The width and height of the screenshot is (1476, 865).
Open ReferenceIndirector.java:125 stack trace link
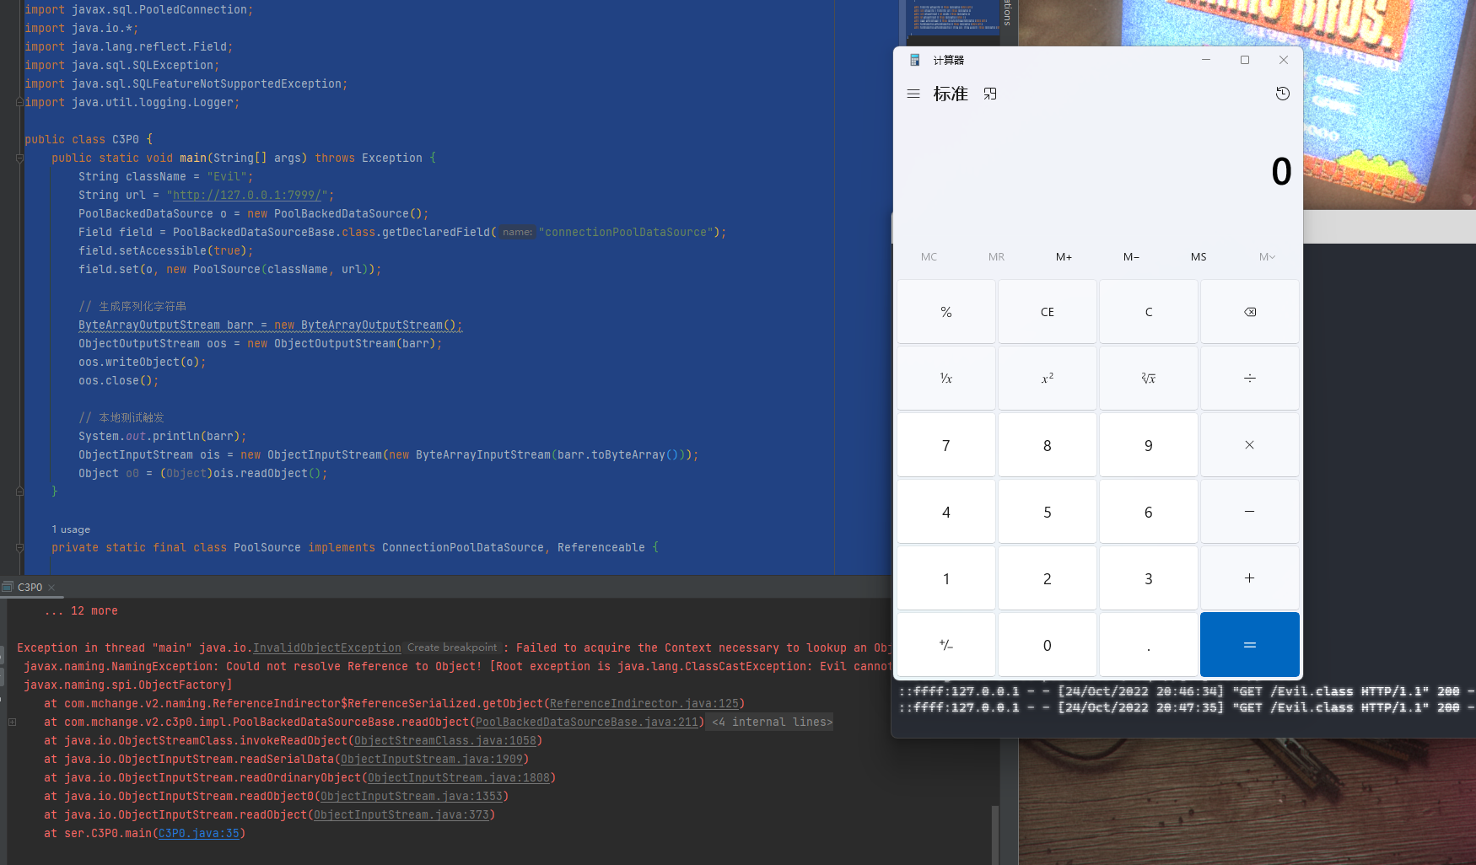644,704
